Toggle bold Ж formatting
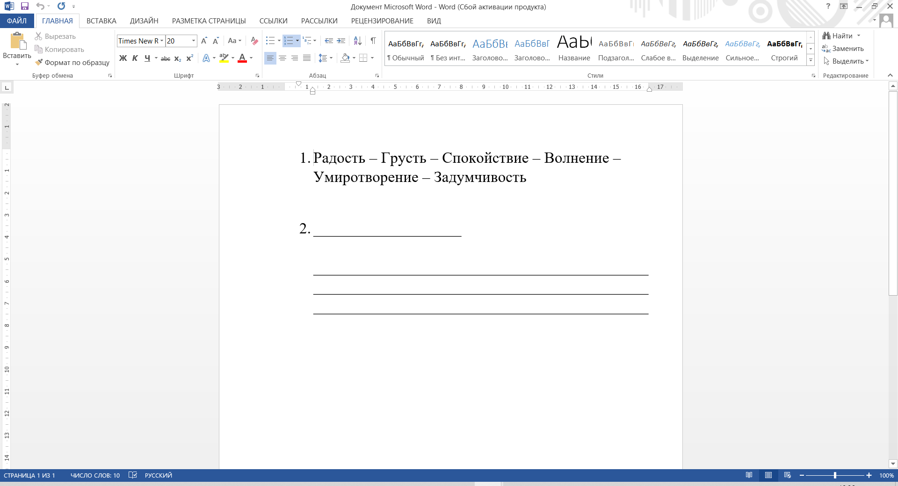 click(123, 58)
